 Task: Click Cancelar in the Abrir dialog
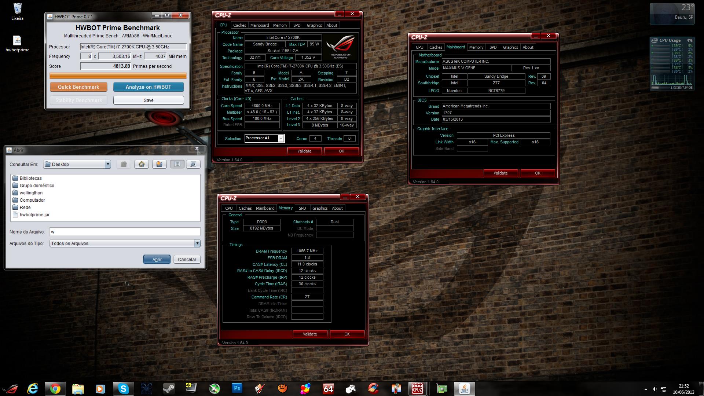pos(187,259)
